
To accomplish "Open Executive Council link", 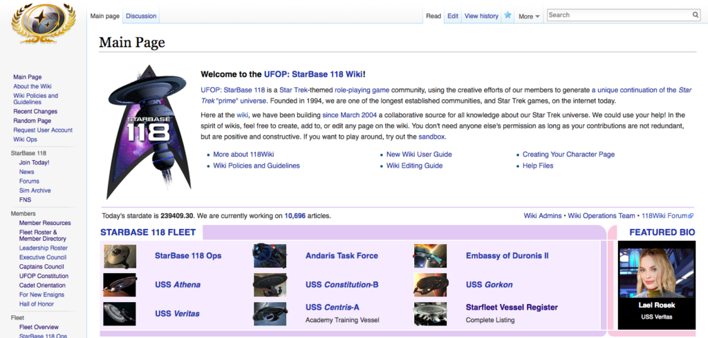I will [x=43, y=257].
